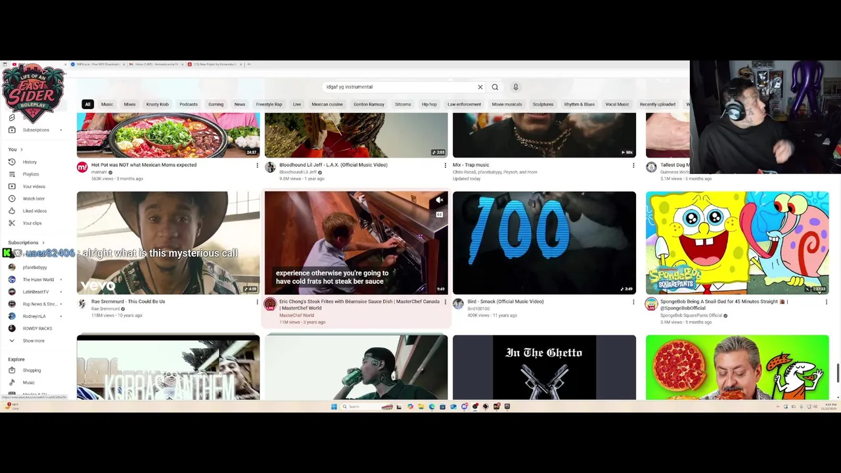Expand the Subscriptions section header
The height and width of the screenshot is (473, 841).
(x=26, y=242)
